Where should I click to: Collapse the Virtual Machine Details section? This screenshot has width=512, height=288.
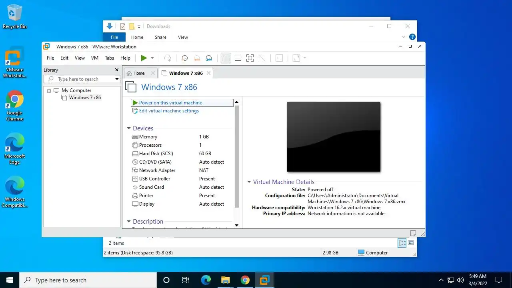(249, 182)
